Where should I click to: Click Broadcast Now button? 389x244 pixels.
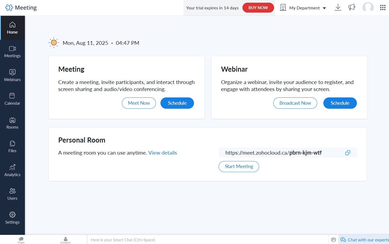click(x=295, y=103)
